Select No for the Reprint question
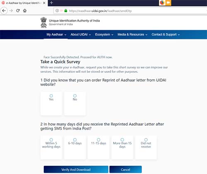This screenshot has width=207, height=174. 75,96
